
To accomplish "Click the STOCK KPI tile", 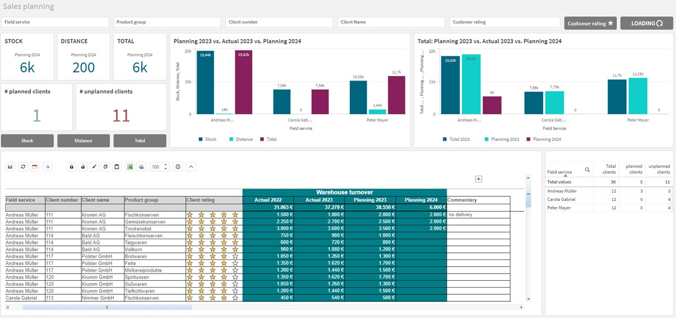I will click(x=27, y=56).
